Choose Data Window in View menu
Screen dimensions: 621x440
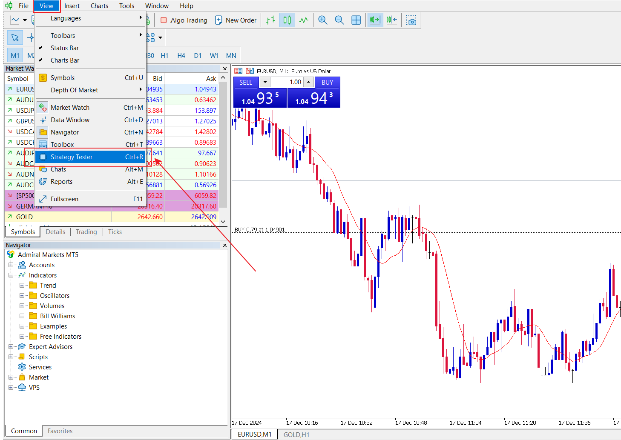(91, 120)
